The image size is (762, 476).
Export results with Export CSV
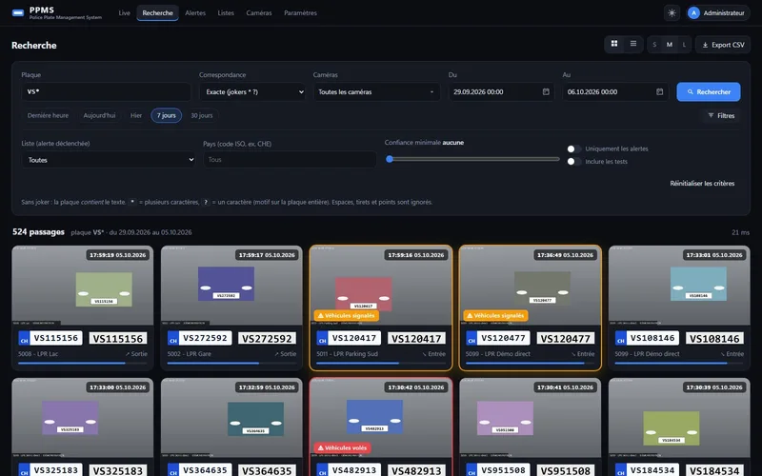point(723,45)
